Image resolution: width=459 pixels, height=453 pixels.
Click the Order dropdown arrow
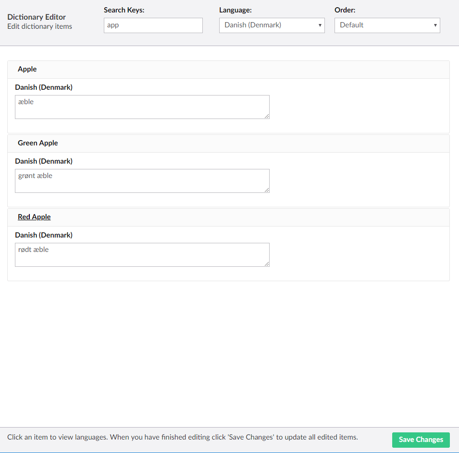tap(435, 25)
